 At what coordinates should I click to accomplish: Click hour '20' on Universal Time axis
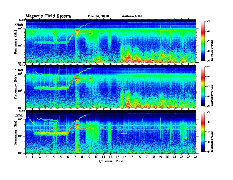click(x=167, y=157)
